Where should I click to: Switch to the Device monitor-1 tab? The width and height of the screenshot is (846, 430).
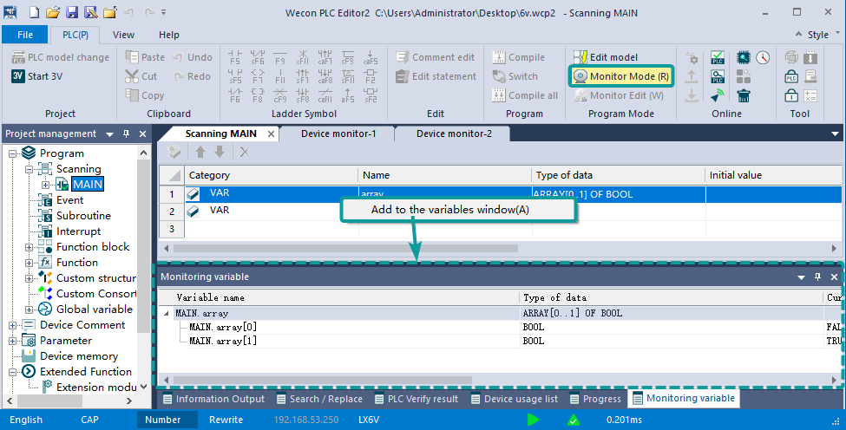pos(338,134)
